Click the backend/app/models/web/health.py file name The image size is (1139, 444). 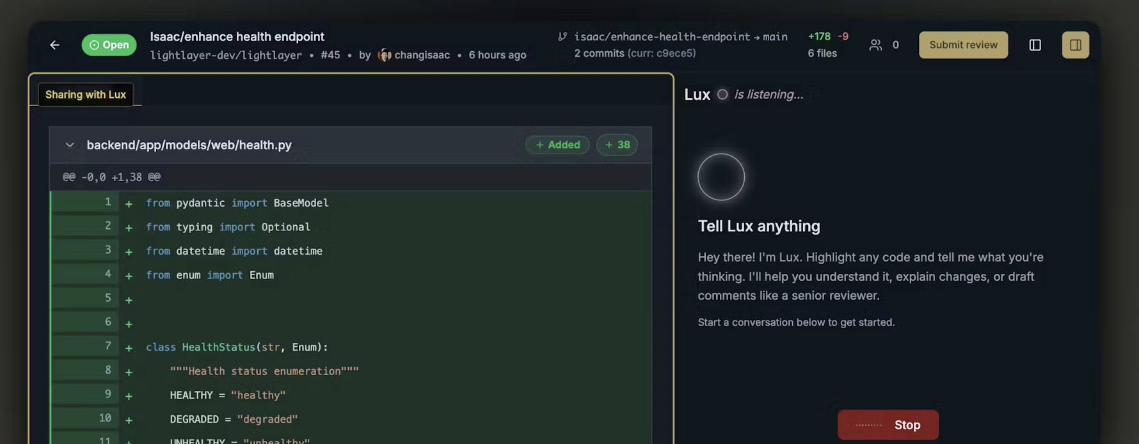pyautogui.click(x=189, y=145)
